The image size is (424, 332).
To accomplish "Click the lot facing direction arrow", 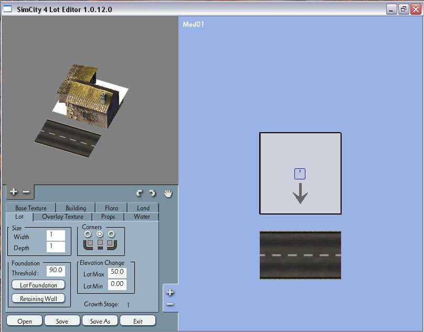I will 300,194.
